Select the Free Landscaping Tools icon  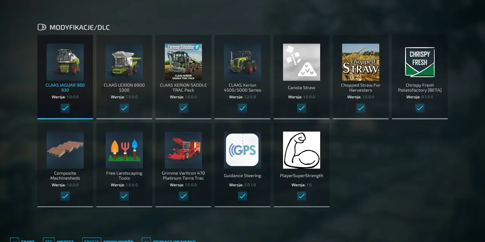tap(124, 150)
